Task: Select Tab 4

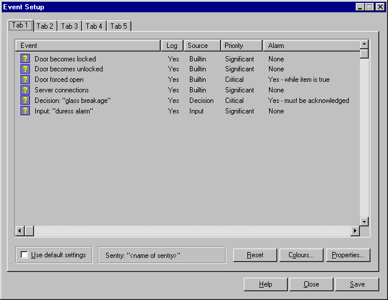Action: (94, 26)
